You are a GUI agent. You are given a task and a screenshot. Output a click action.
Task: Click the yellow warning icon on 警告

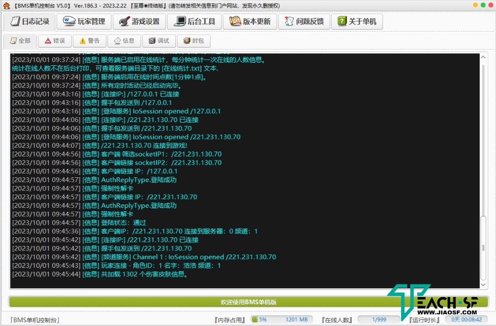[82, 41]
